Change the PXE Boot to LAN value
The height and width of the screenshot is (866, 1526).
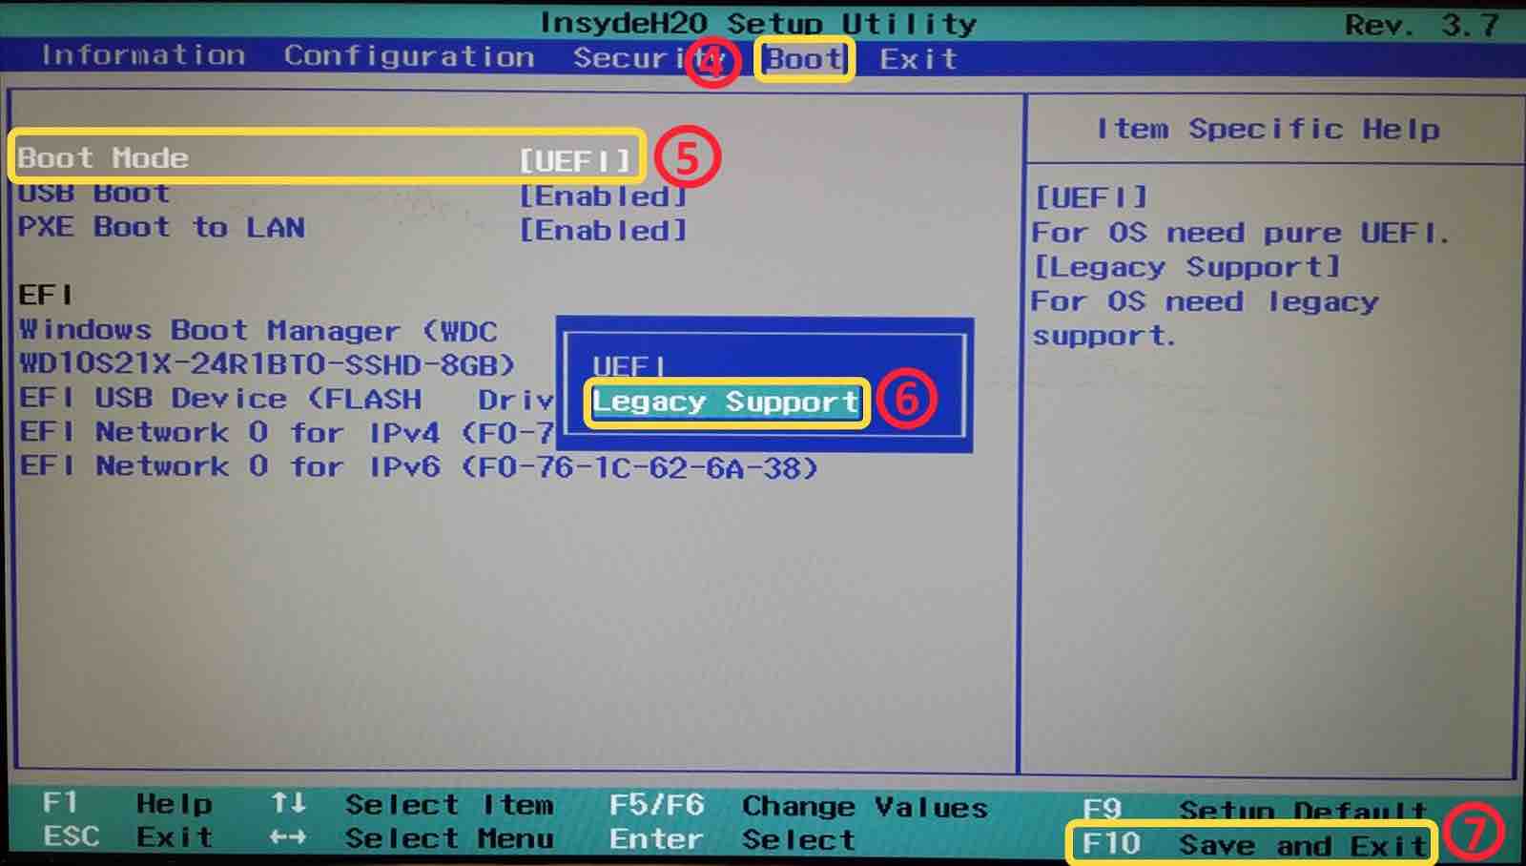pyautogui.click(x=602, y=231)
